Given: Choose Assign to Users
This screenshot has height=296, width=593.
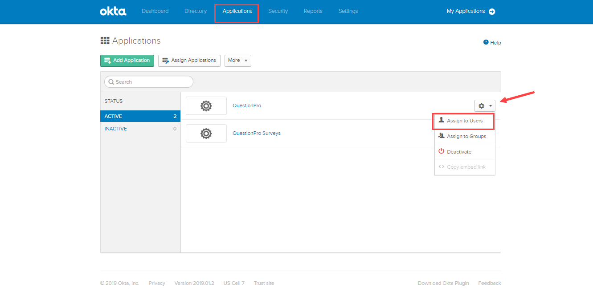Looking at the screenshot, I should (x=465, y=121).
